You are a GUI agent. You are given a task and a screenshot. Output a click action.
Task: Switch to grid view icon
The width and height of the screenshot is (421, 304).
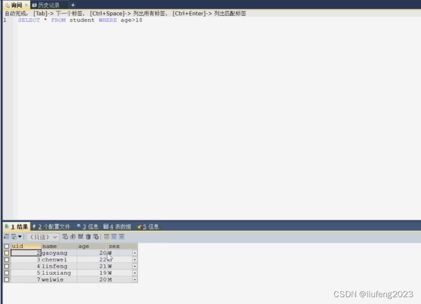click(x=107, y=237)
